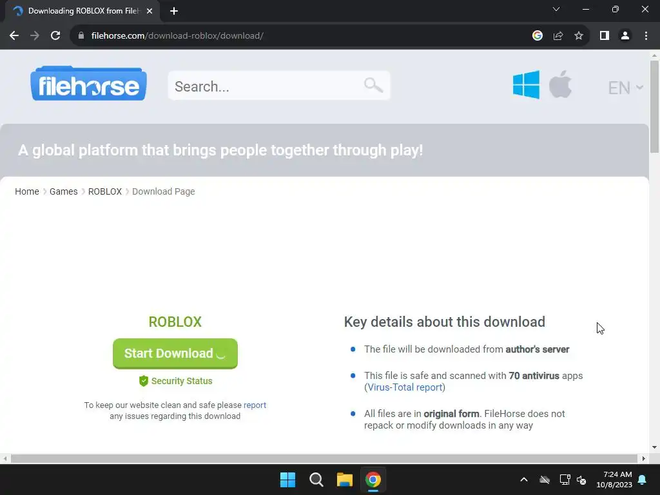
Task: Click the report issues link
Action: point(255,405)
